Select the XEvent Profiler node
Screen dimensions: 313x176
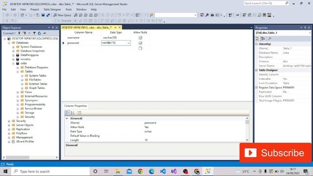click(25, 141)
